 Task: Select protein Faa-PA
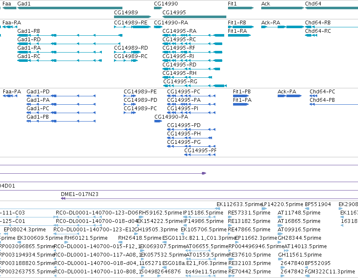tap(10, 96)
